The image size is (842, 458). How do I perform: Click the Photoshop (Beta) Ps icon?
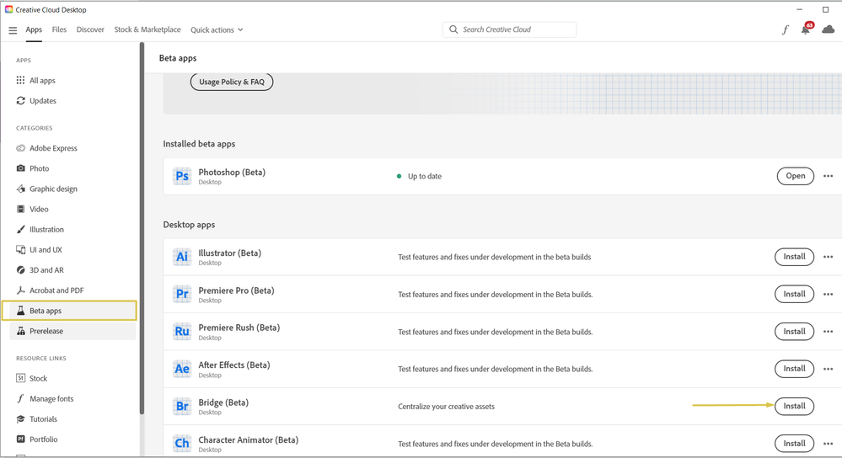(182, 176)
